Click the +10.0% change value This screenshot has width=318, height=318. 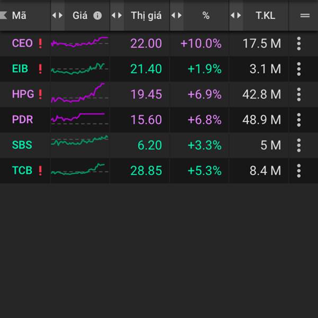tap(201, 43)
